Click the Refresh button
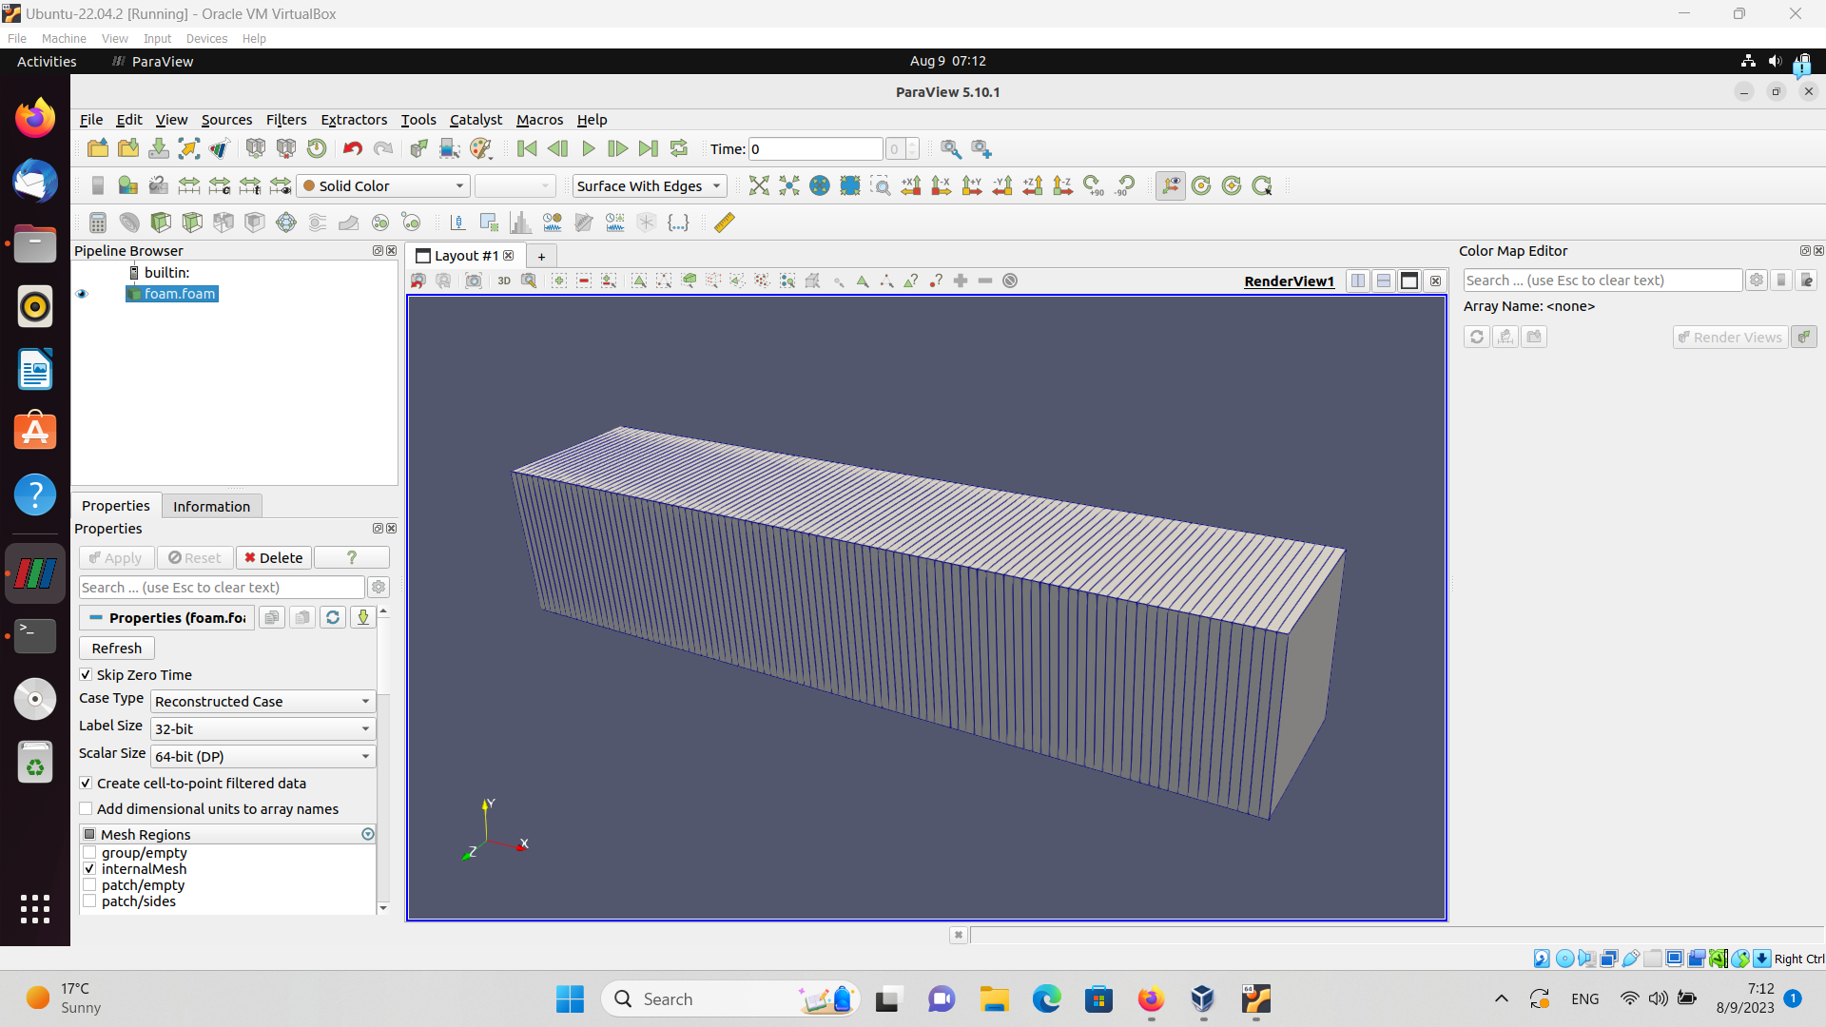The height and width of the screenshot is (1027, 1826). coord(117,649)
